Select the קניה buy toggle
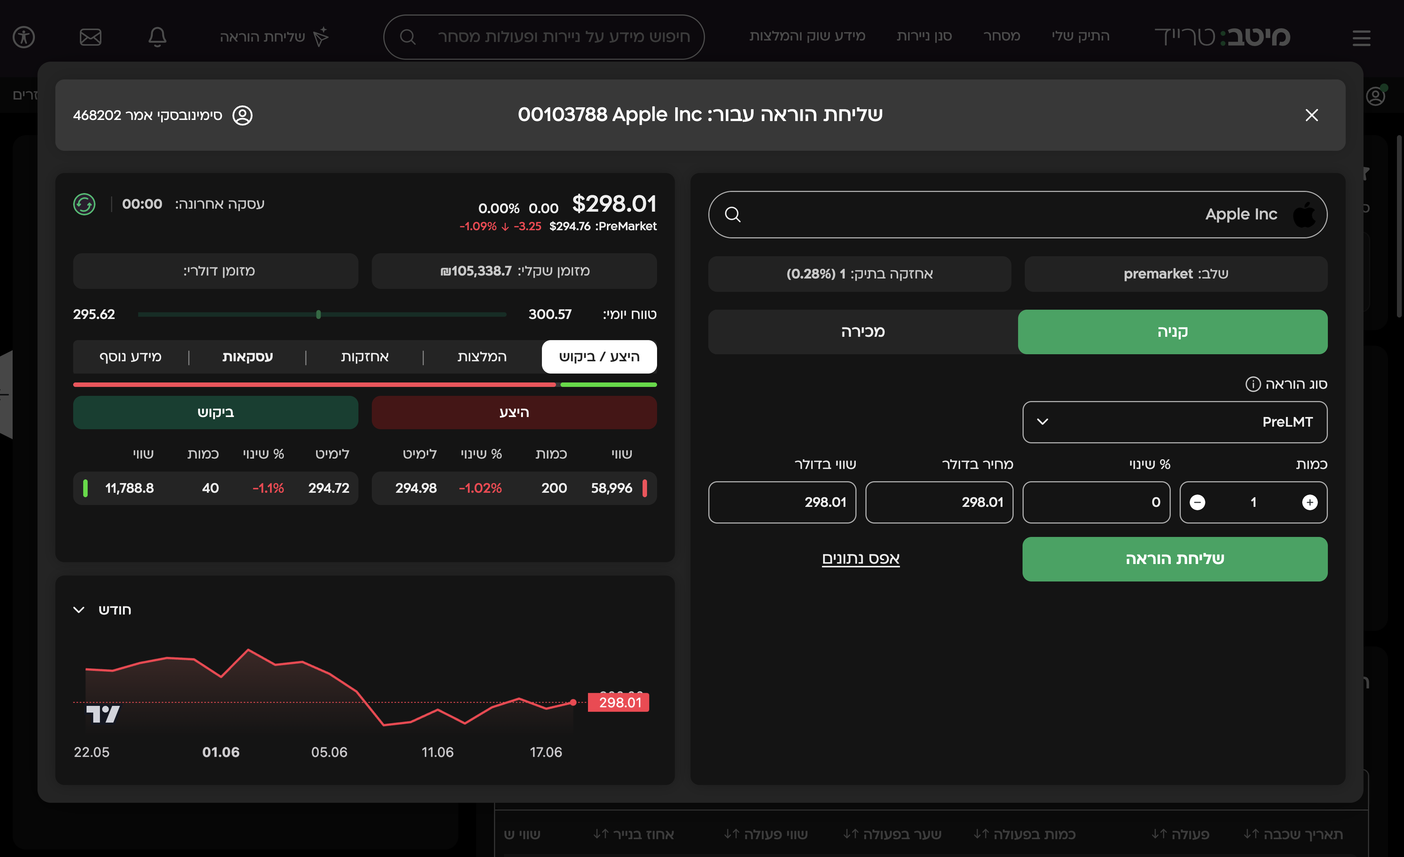This screenshot has height=857, width=1404. point(1173,332)
